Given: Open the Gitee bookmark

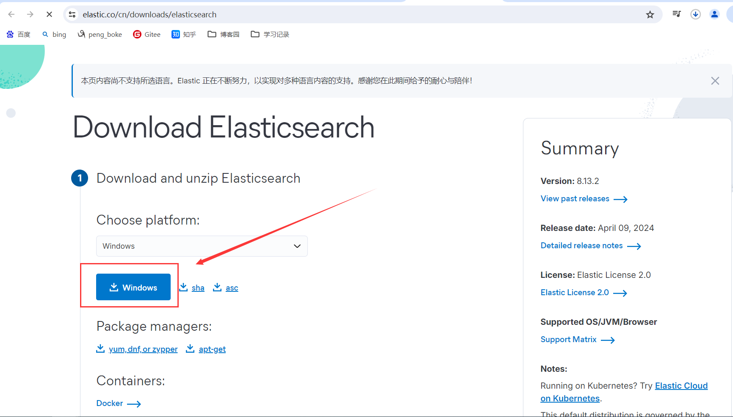Looking at the screenshot, I should click(147, 34).
